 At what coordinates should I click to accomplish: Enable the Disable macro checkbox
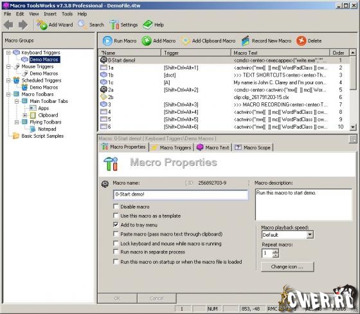116,207
